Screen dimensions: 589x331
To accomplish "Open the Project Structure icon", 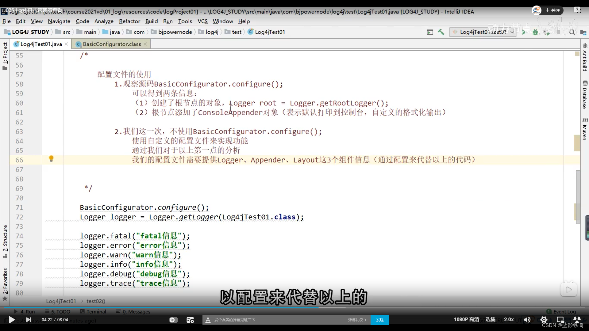I will [x=583, y=32].
